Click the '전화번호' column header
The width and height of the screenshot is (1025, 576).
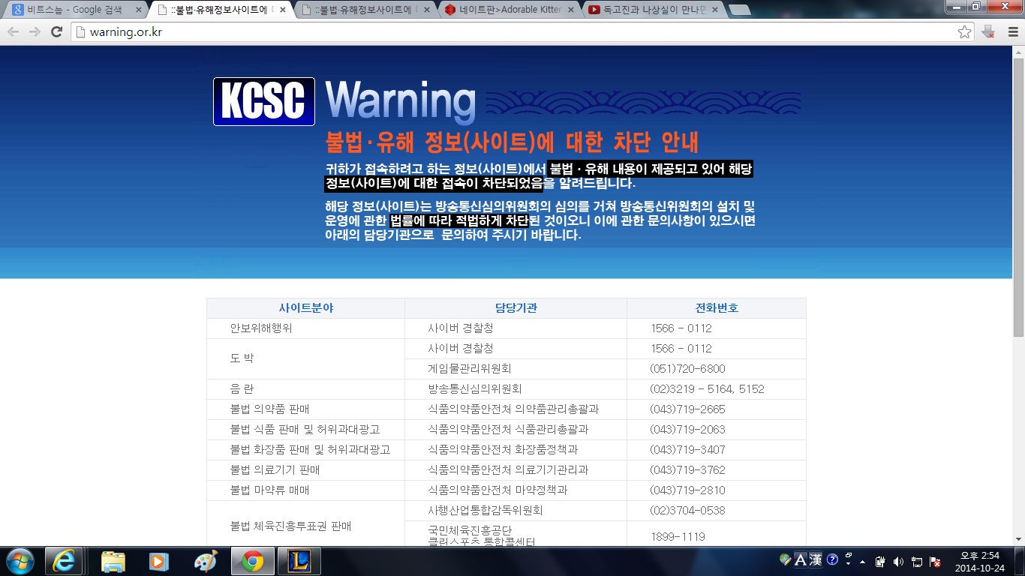717,308
